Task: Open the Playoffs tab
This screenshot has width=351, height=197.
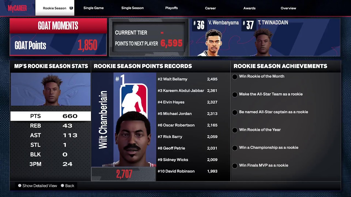Action: pos(171,8)
